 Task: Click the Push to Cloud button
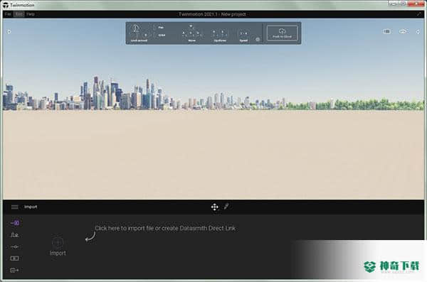tap(282, 33)
